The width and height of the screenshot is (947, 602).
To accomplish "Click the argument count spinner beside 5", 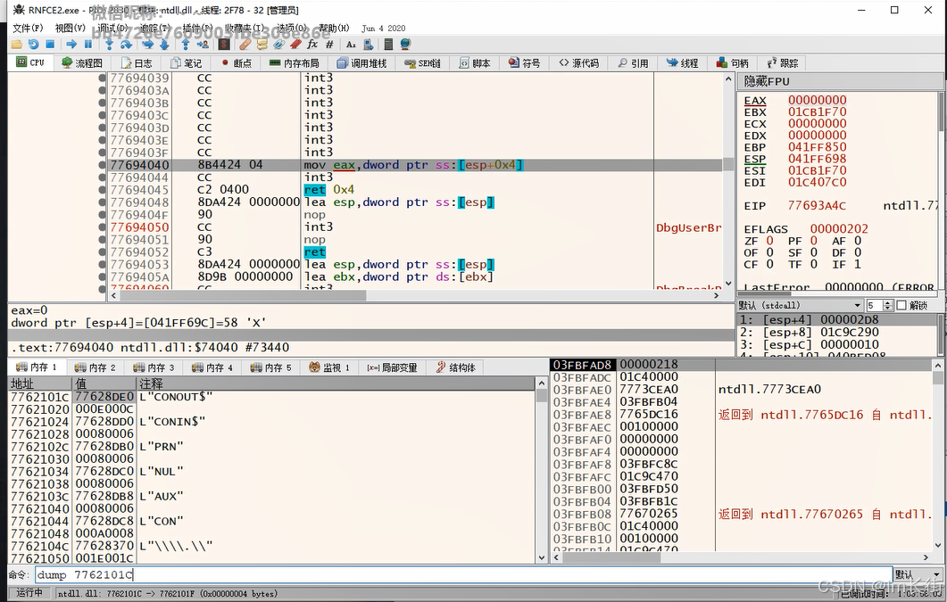I will [888, 305].
